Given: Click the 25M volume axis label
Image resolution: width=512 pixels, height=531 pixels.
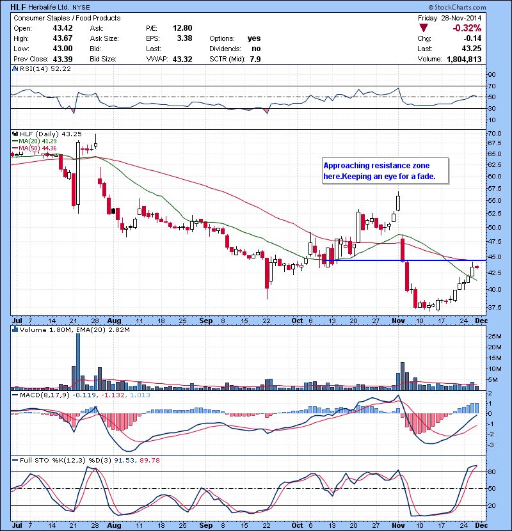Looking at the screenshot, I should click(494, 336).
